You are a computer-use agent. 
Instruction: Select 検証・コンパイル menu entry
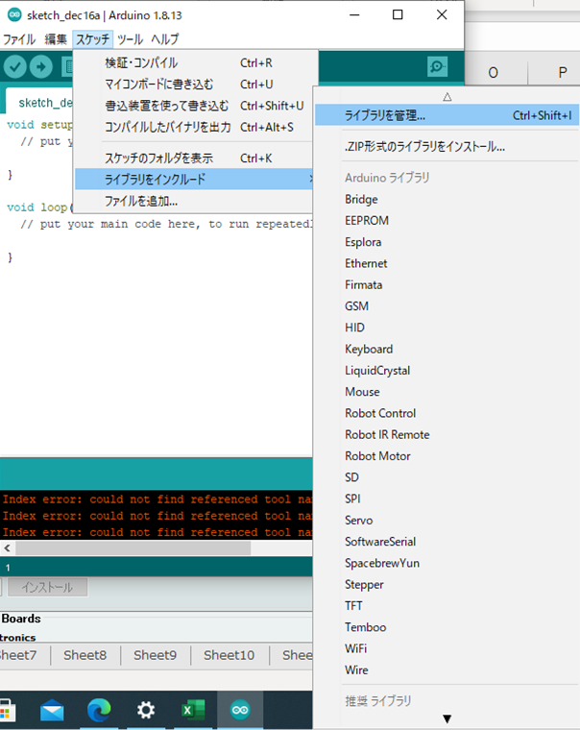coord(194,62)
